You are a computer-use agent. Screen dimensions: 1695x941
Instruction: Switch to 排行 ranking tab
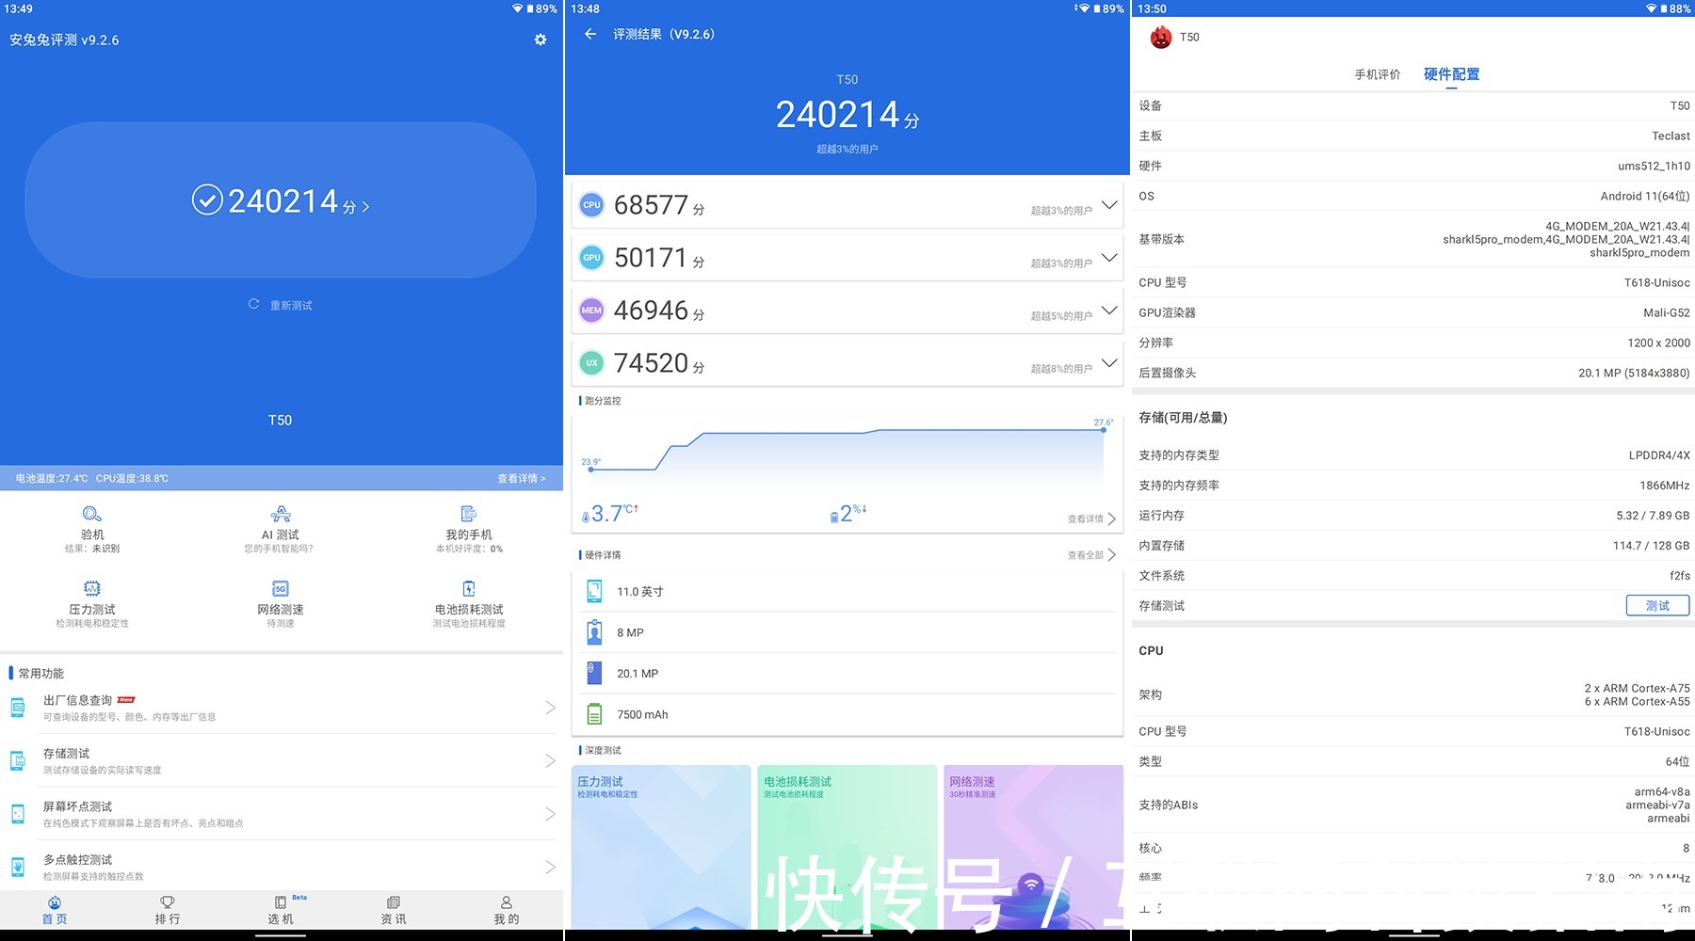coord(168,910)
